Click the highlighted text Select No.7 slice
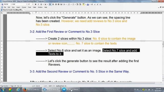Image resolution: width=164 pixels, height=92 pixels. 121,50
